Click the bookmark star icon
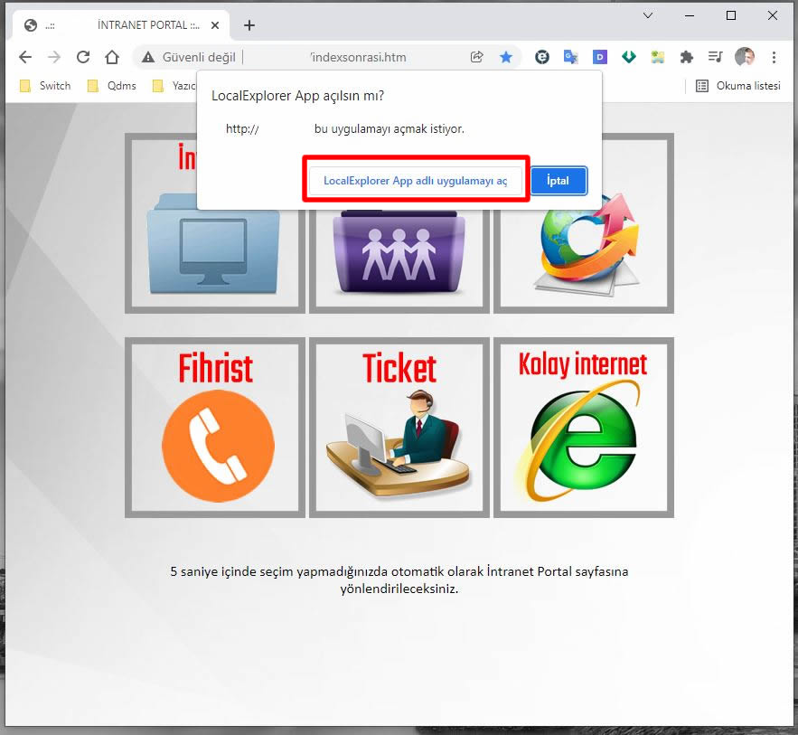Image resolution: width=798 pixels, height=735 pixels. 506,57
